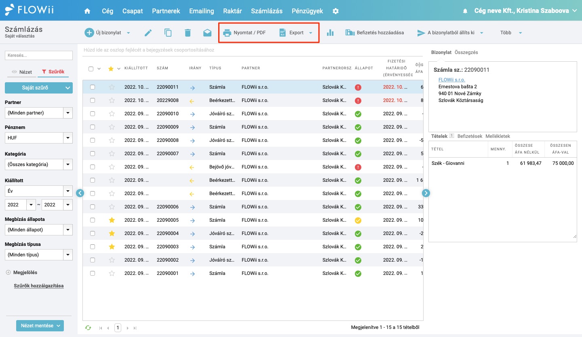
Task: Click the FLOWii logo
Action: [30, 10]
